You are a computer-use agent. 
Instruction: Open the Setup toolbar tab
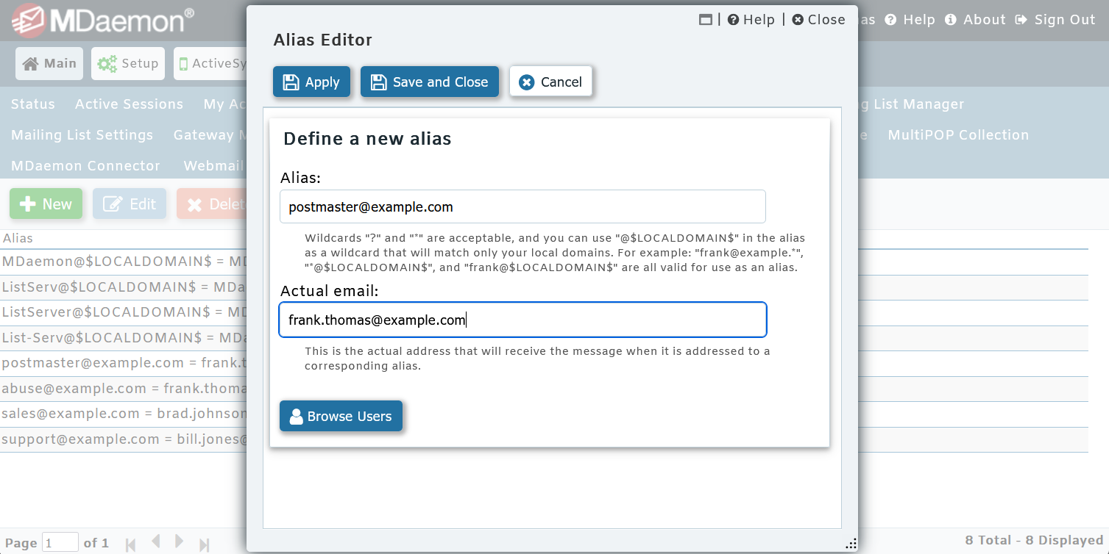(128, 64)
